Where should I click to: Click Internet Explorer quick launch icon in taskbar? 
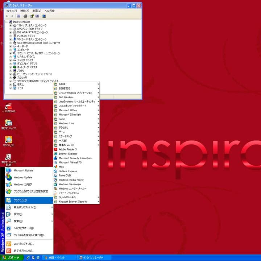(x=28, y=258)
